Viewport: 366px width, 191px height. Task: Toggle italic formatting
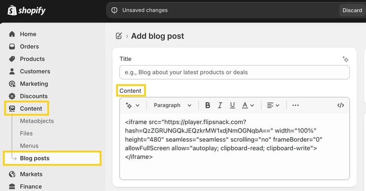220,106
